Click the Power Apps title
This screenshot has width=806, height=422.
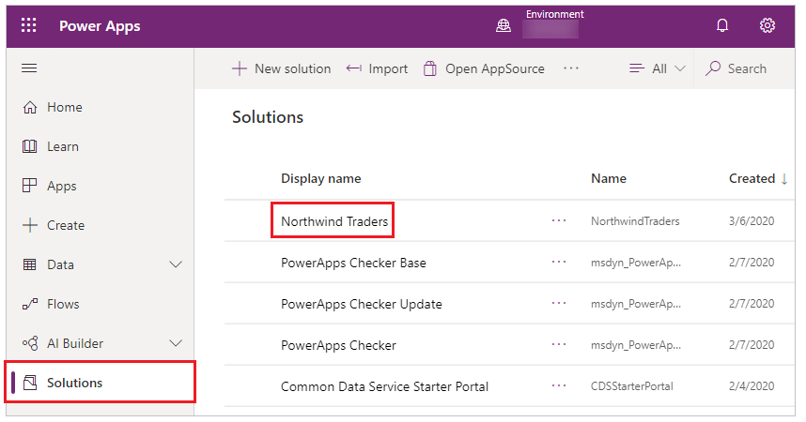coord(100,25)
